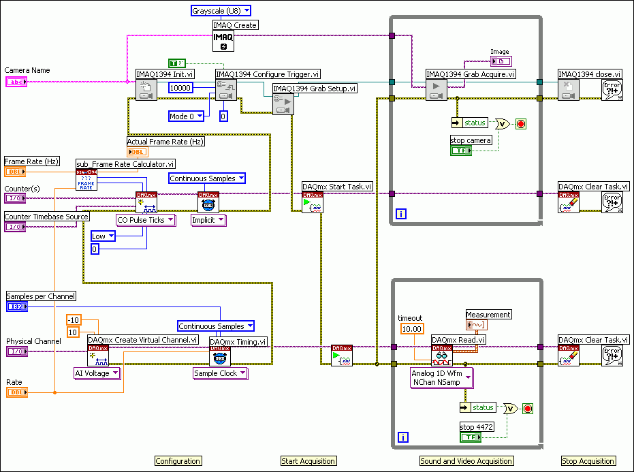Click the IMAQ Create VI icon
The image size is (634, 472).
click(223, 41)
